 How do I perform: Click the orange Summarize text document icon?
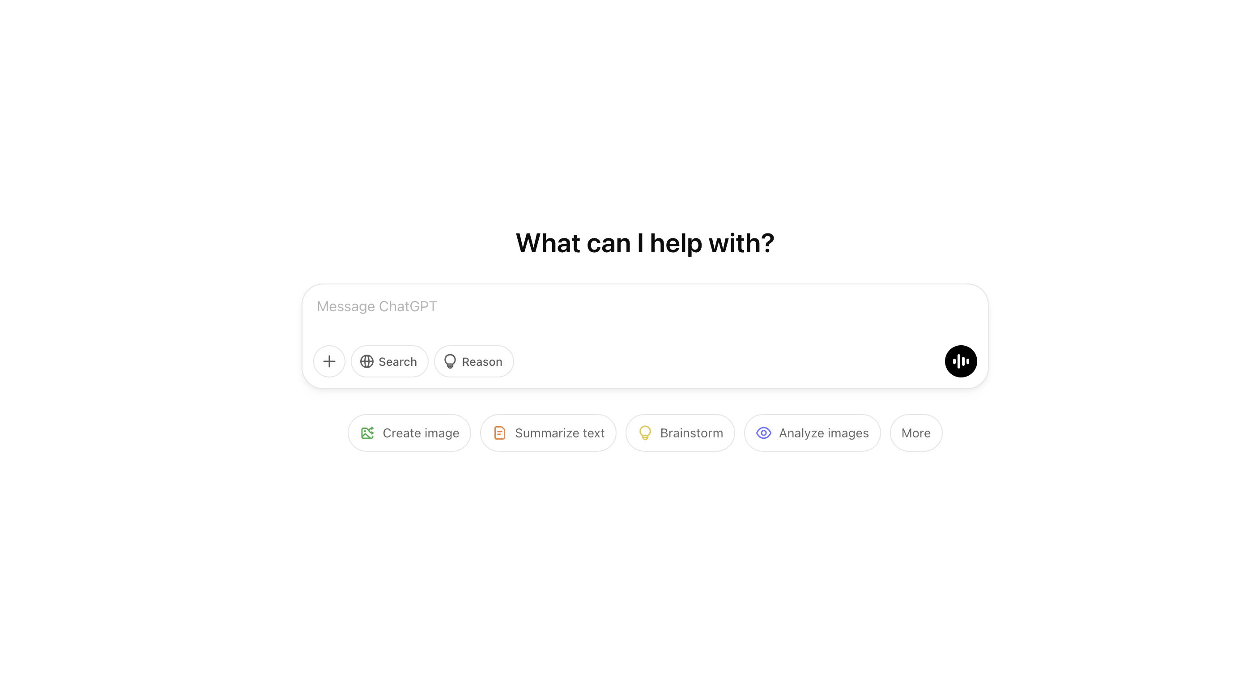click(x=499, y=433)
